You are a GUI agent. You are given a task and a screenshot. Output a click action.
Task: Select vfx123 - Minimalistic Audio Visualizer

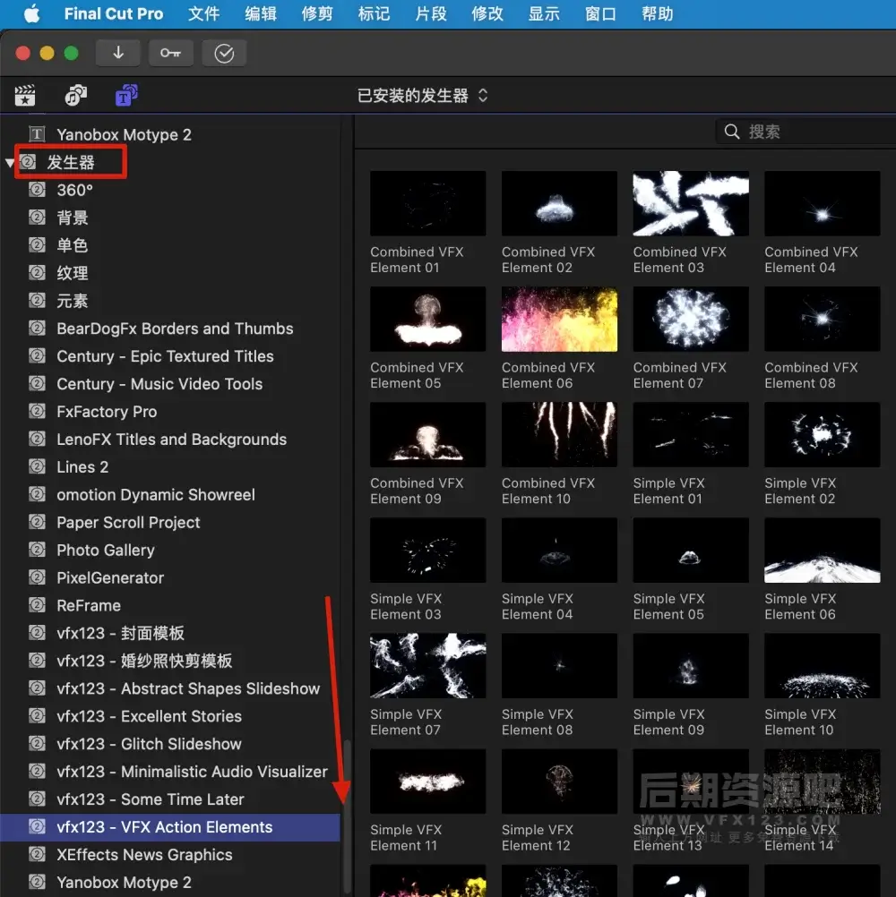click(192, 771)
